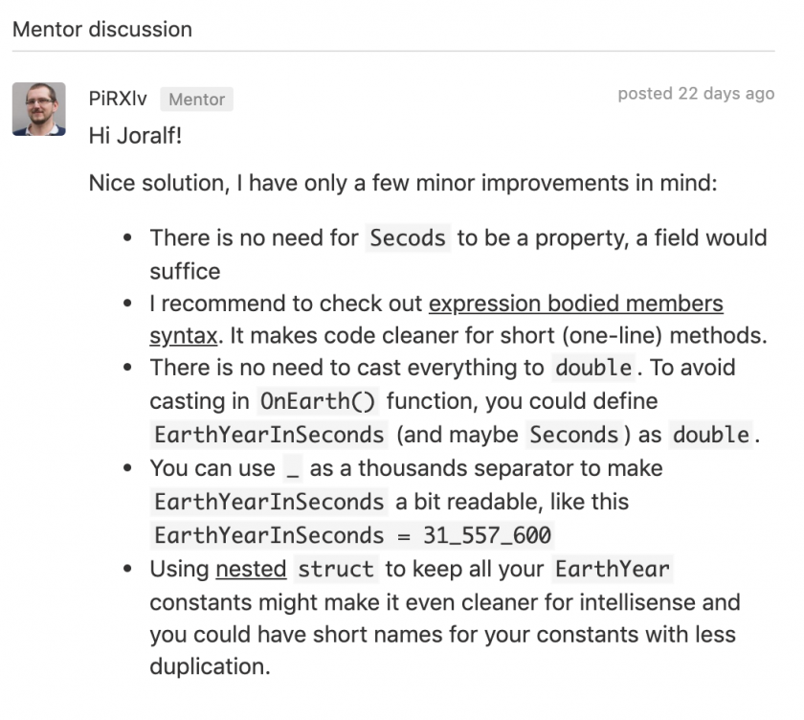Follow the underlined 'syntax' link
The image size is (804, 720).
(184, 336)
